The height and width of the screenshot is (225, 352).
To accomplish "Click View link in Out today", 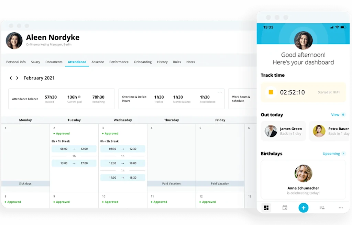I will pos(335,115).
